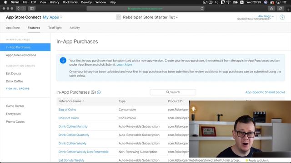The width and height of the screenshot is (291, 163).
Task: Open Drink Coffee Weekly Non Renewable
Action: (84, 152)
